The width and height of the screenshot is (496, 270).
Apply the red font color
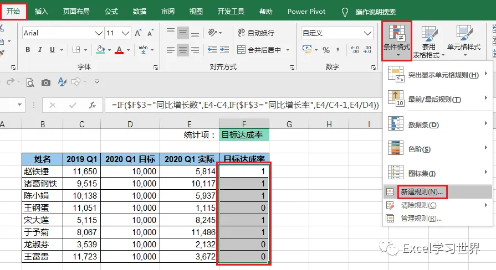pyautogui.click(x=119, y=50)
